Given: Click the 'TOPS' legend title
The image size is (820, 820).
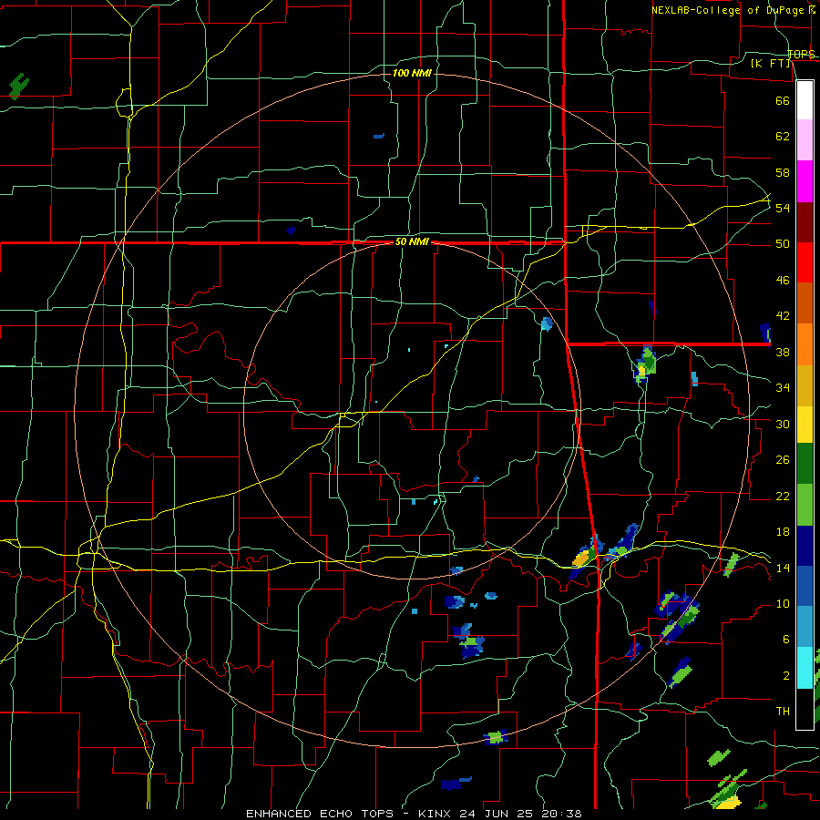Looking at the screenshot, I should click(x=801, y=55).
